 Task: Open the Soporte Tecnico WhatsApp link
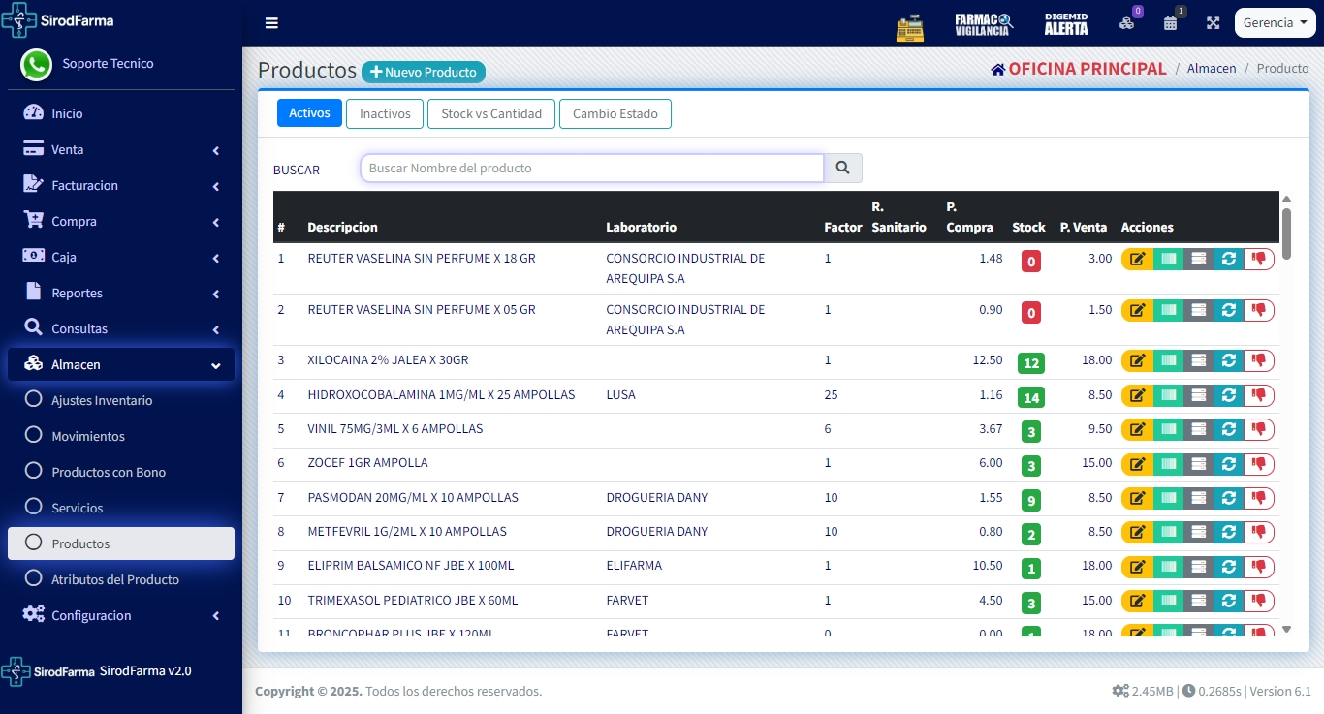pos(107,64)
